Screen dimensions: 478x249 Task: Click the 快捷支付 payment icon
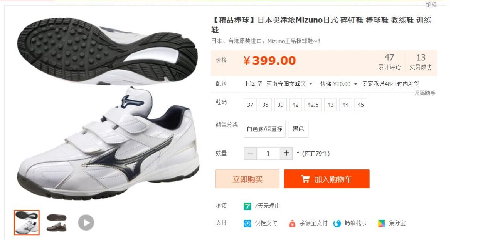coord(247,223)
